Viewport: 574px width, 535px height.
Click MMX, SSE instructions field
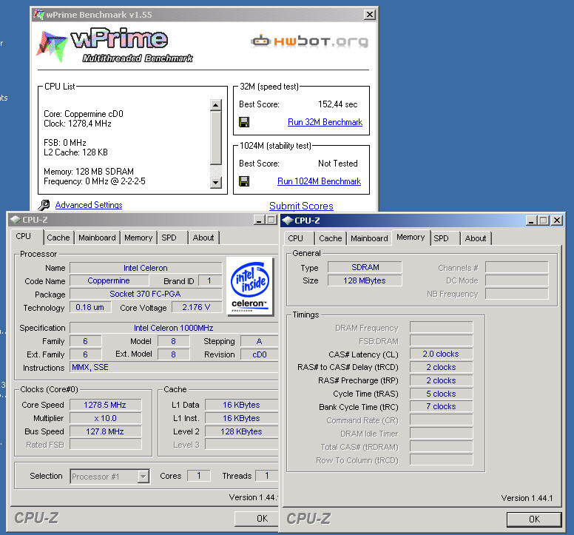point(174,367)
